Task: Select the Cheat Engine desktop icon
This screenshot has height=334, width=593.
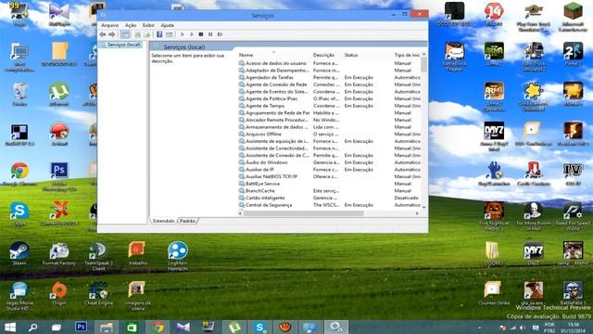Action: pyautogui.click(x=98, y=294)
